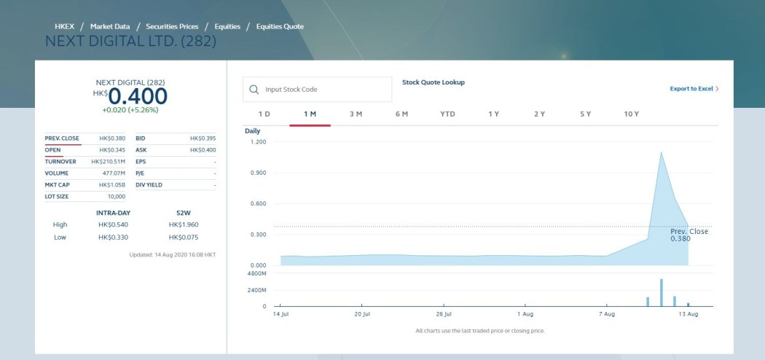Click the DIV YIELD label
Image resolution: width=765 pixels, height=360 pixels.
point(149,185)
